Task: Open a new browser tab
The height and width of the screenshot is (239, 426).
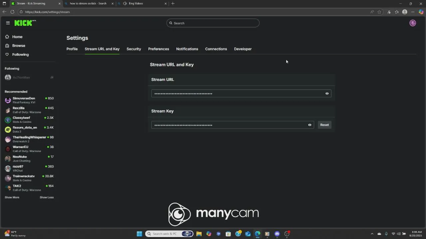Action: pos(173,4)
